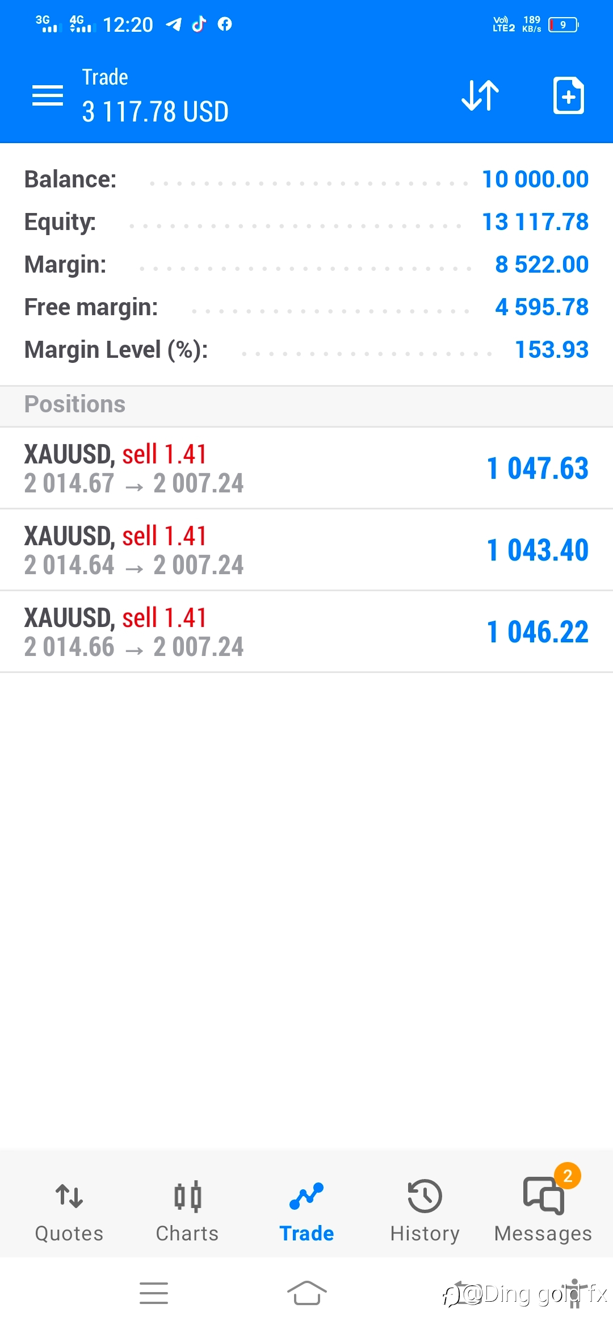
Task: Tap the Equity row value 13 117.78
Action: click(535, 222)
